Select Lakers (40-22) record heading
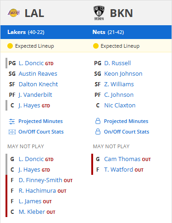The image size is (172, 223). click(26, 32)
